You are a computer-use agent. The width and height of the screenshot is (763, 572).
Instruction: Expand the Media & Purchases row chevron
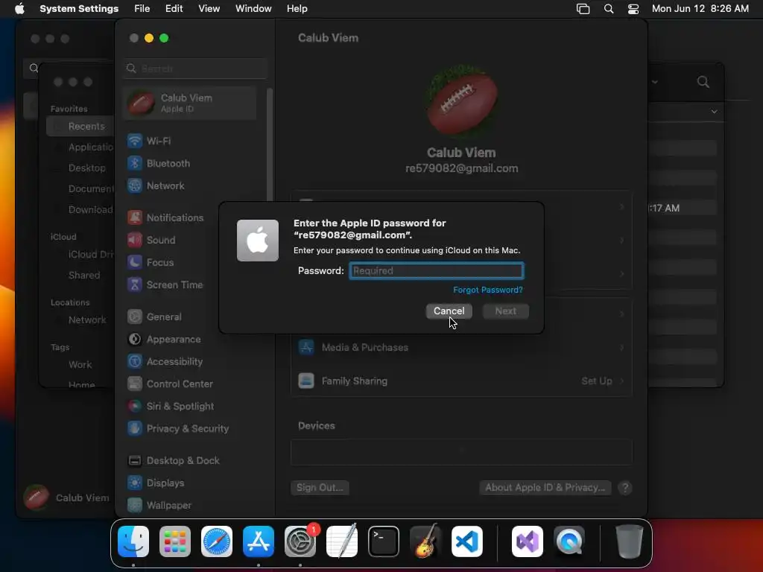622,347
